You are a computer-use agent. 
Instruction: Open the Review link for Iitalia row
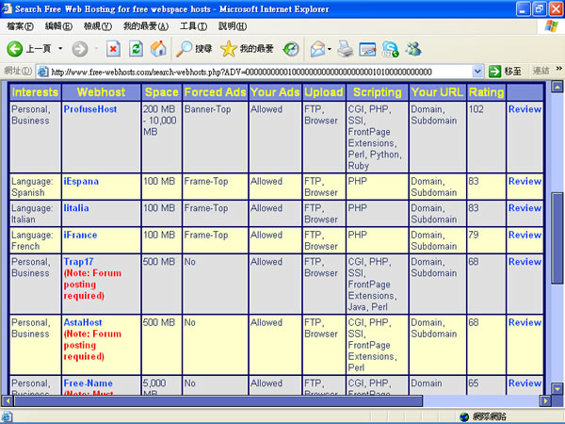525,208
